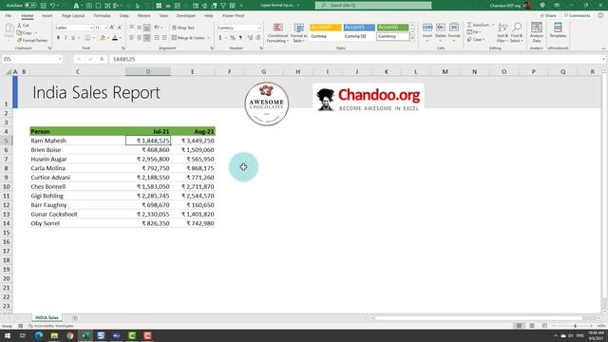Click the Format Painter brush
This screenshot has width=608, height=342.
[32, 40]
